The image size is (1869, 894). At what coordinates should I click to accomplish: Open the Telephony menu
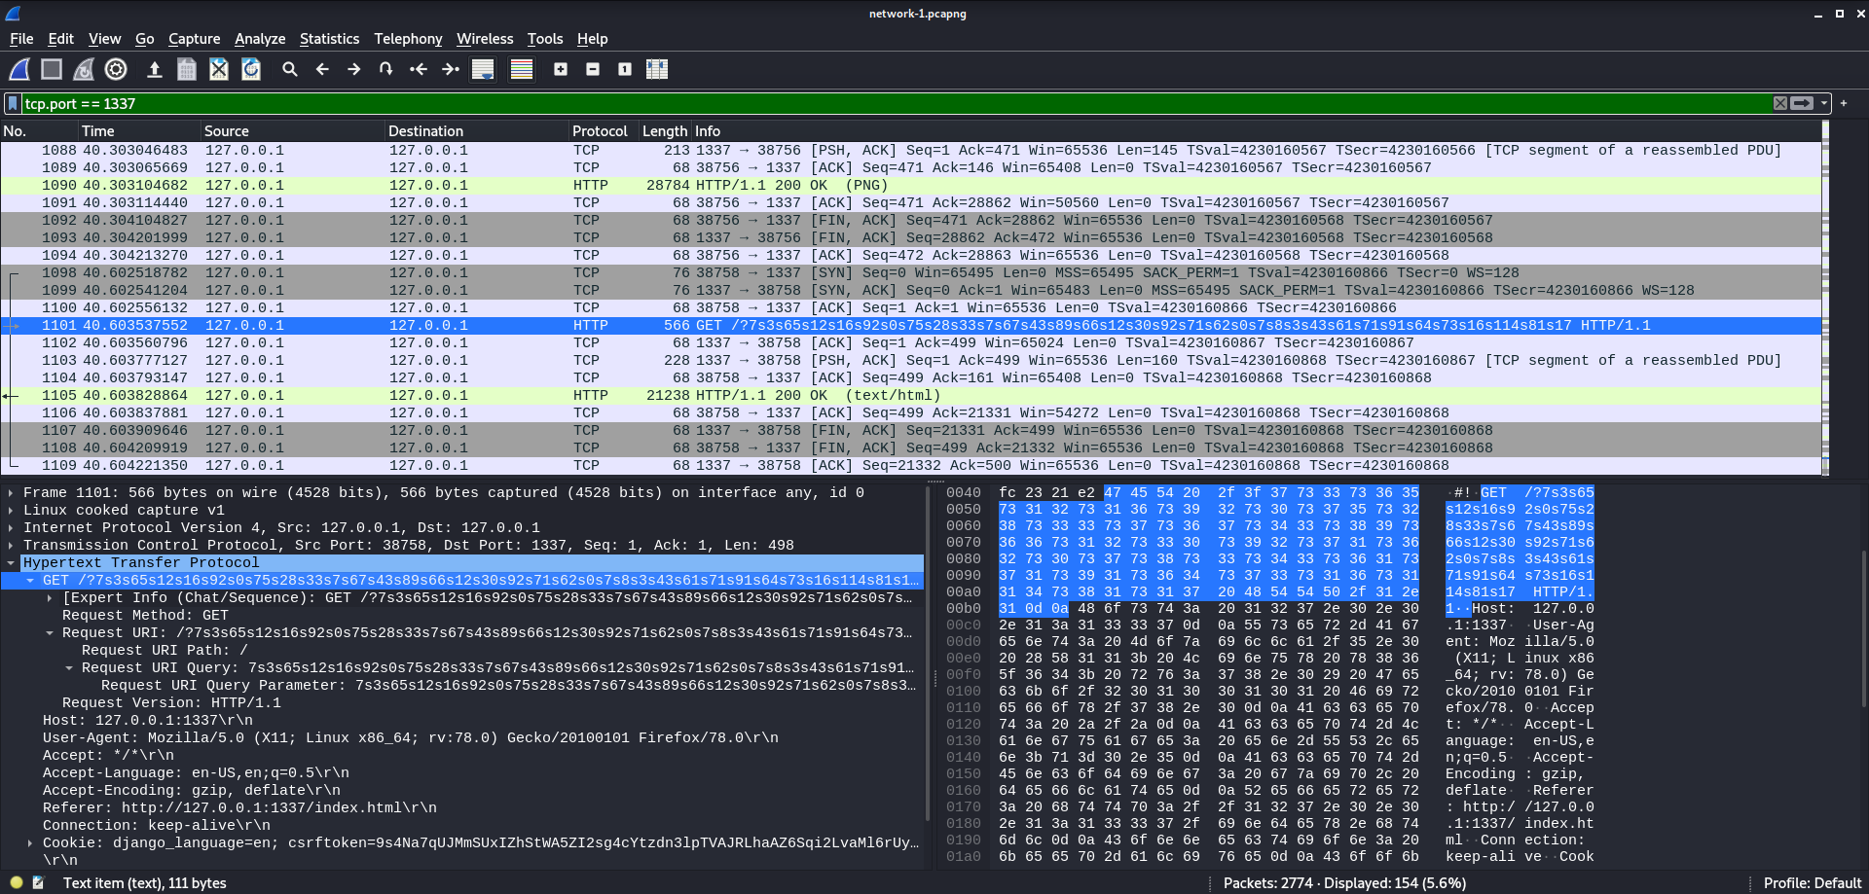408,39
